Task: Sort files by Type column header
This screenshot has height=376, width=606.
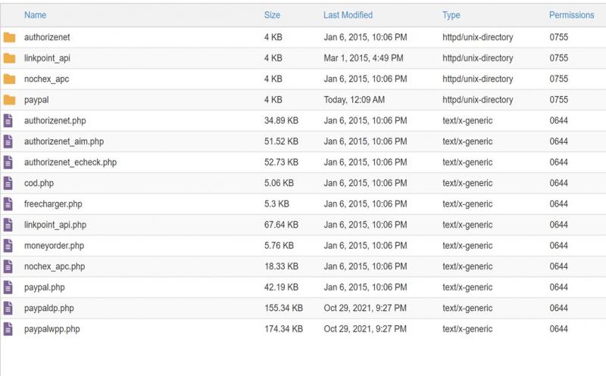Action: point(451,15)
